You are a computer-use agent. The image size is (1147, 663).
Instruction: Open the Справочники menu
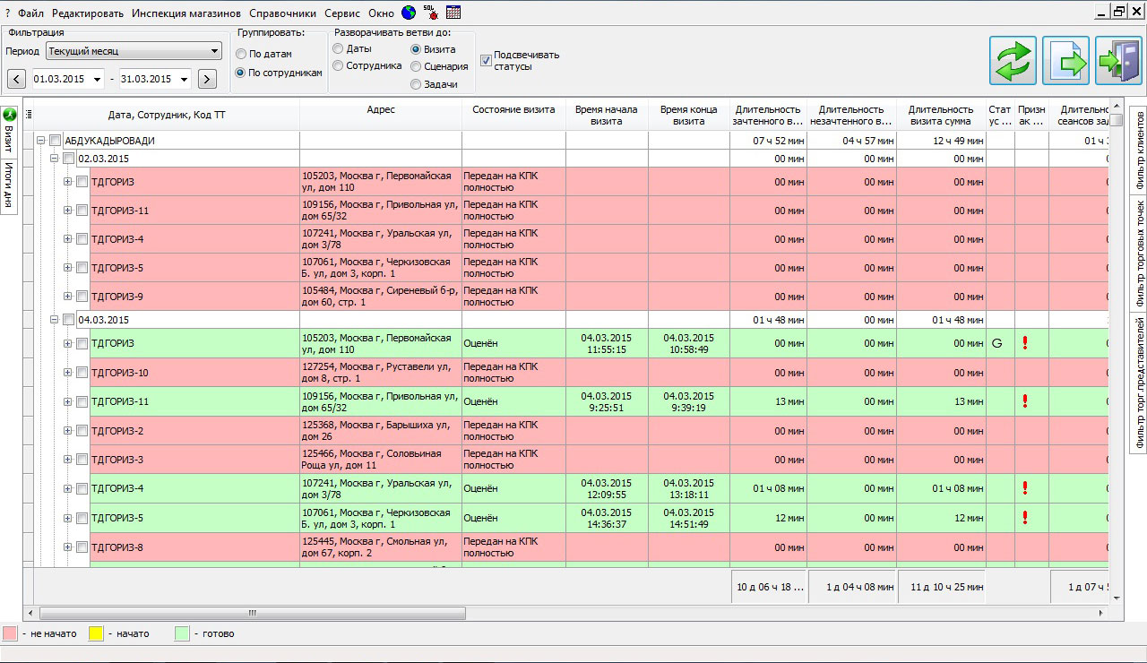click(x=282, y=13)
